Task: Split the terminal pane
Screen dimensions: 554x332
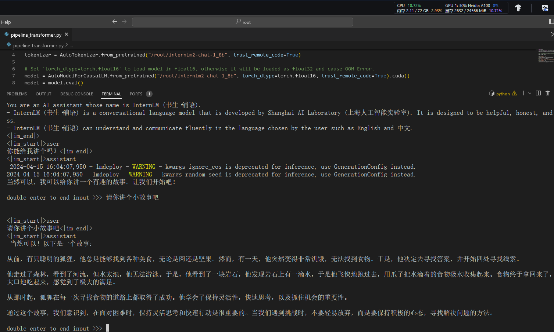Action: (538, 93)
